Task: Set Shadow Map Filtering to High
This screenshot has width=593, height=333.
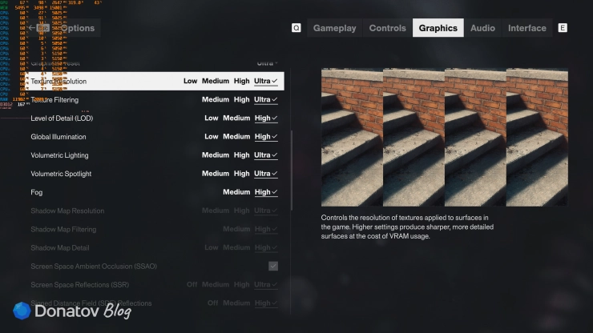Action: point(266,229)
